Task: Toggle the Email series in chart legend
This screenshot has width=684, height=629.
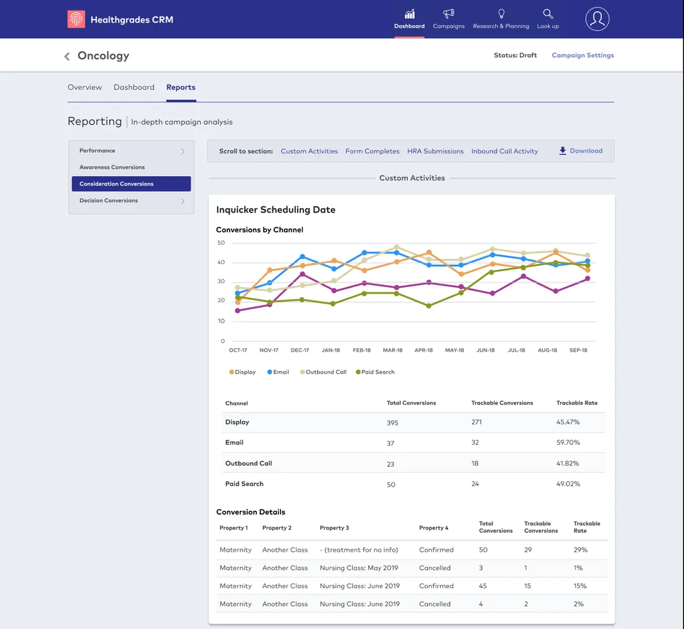Action: point(278,372)
